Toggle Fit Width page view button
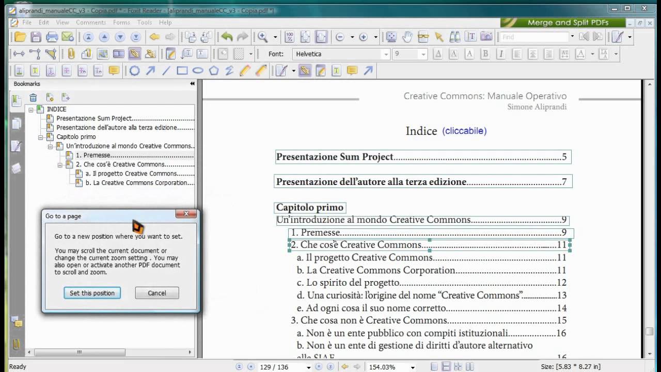Screen dimensions: 661x372 pos(321,37)
